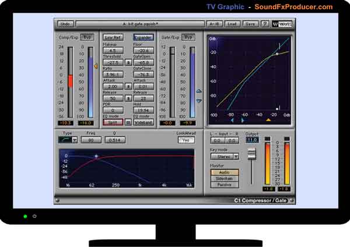Viewport: 350px width, 247px height.
Task: Click the right blue gate arrow under graph
Action: click(x=243, y=120)
